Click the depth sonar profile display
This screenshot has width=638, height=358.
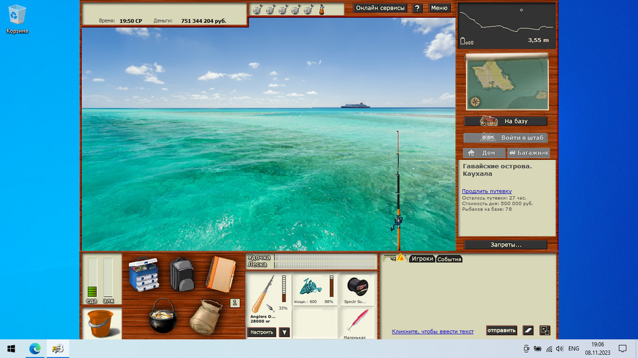507,25
